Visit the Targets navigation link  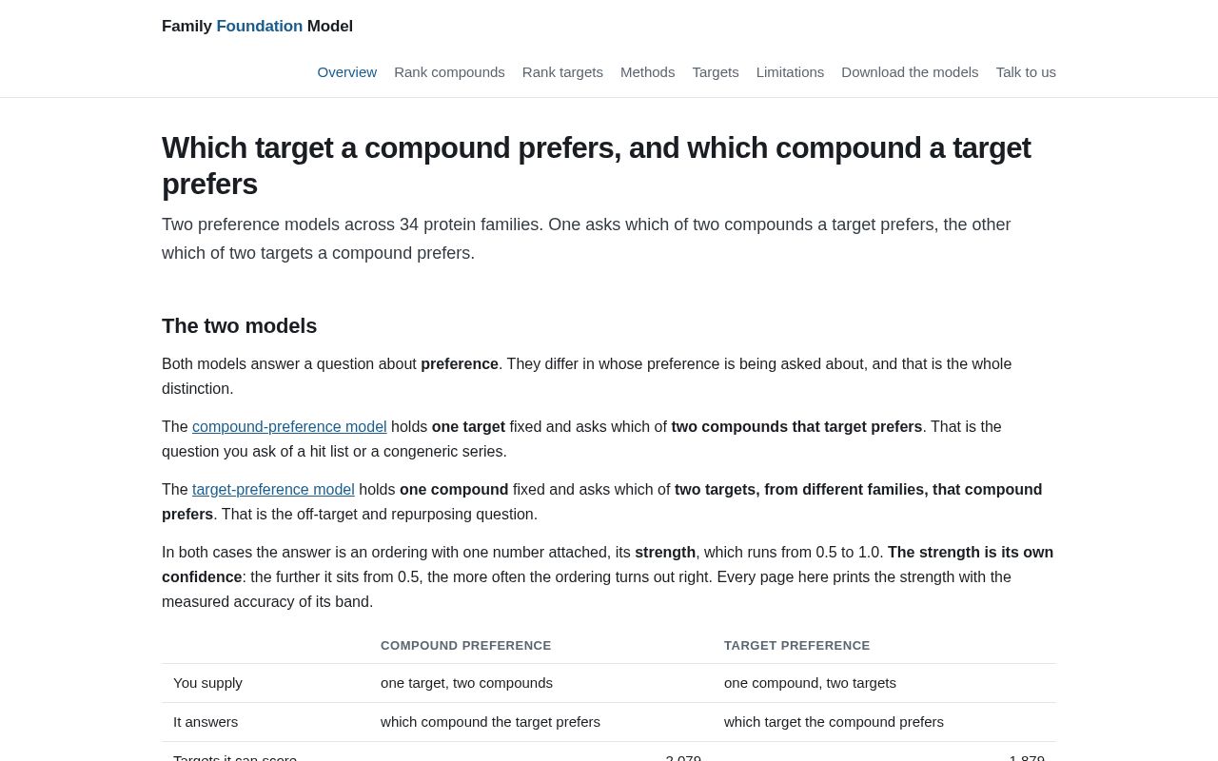tap(716, 72)
